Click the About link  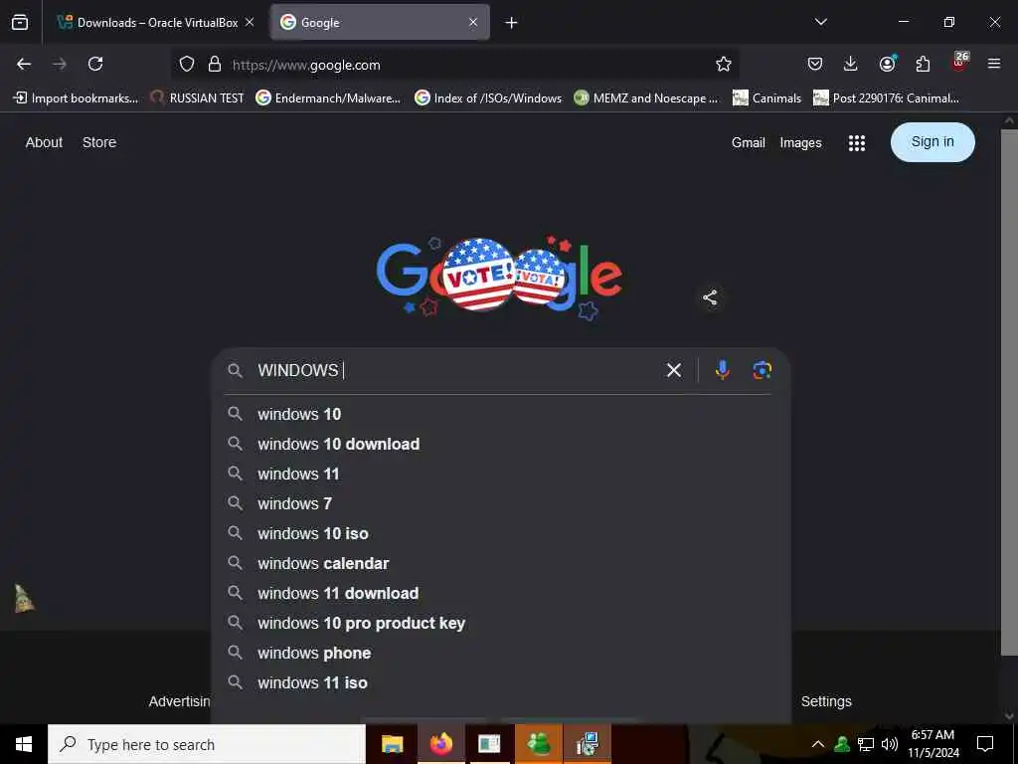(44, 142)
